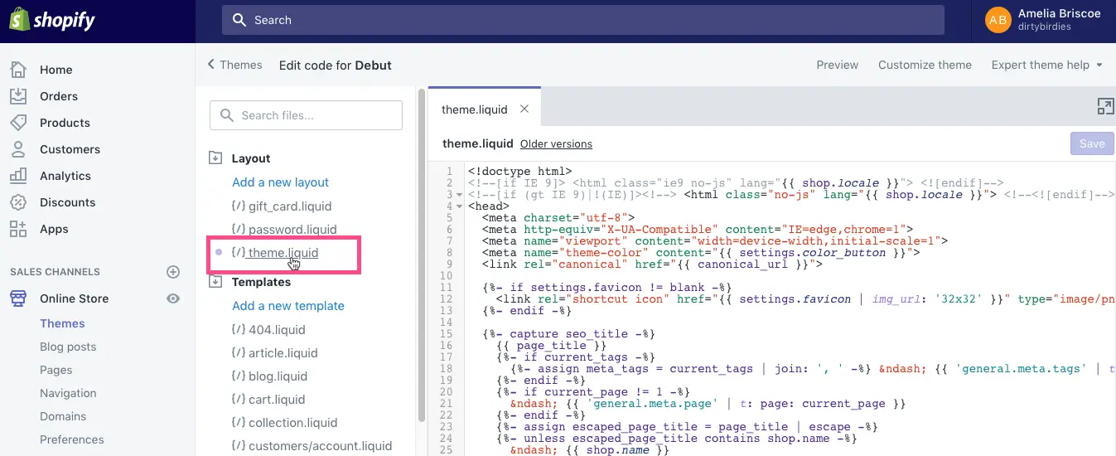Open the Orders section icon
Image resolution: width=1116 pixels, height=456 pixels.
[x=18, y=96]
